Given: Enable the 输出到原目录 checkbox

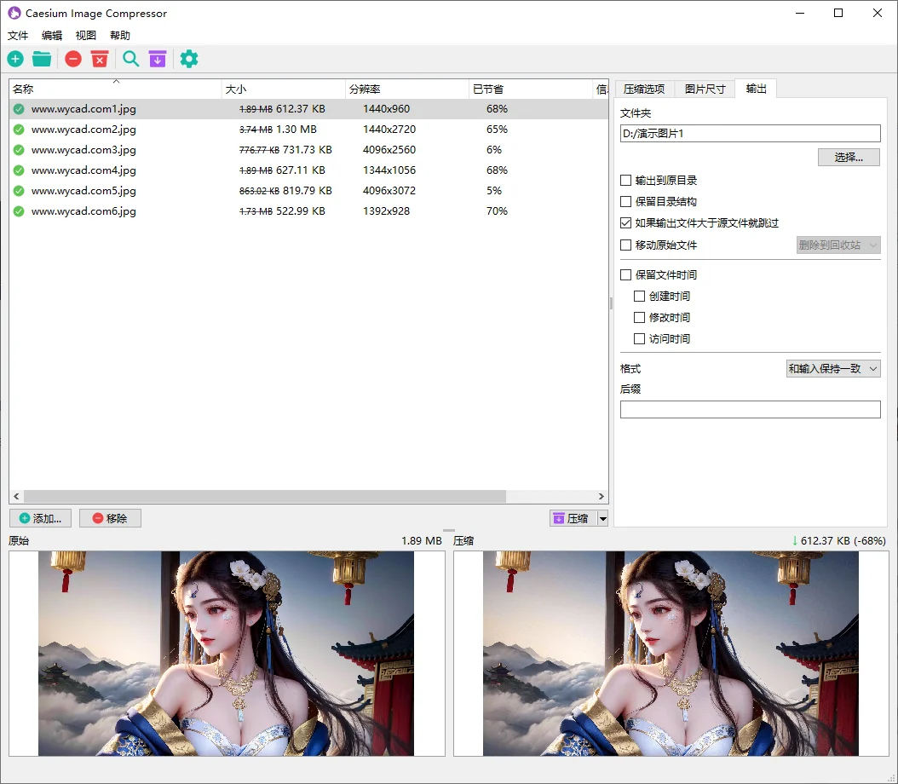Looking at the screenshot, I should pos(625,180).
